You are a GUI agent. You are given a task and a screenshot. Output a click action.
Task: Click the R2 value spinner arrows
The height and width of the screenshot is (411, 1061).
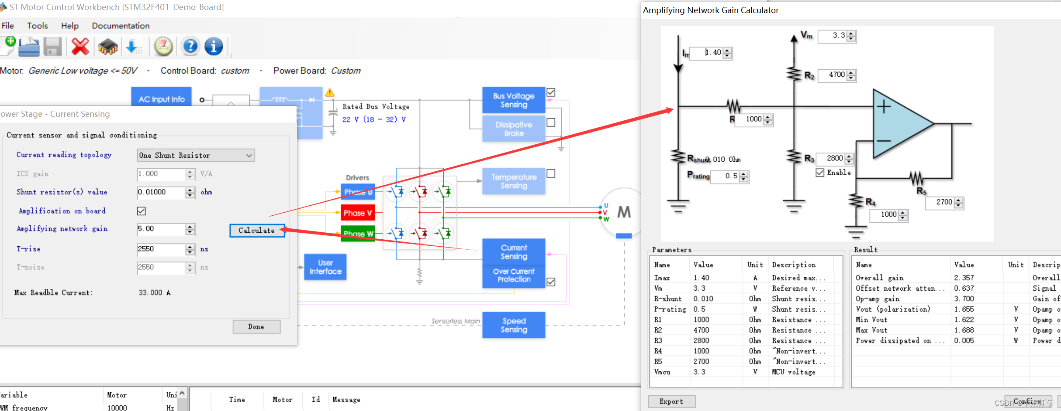tap(851, 75)
